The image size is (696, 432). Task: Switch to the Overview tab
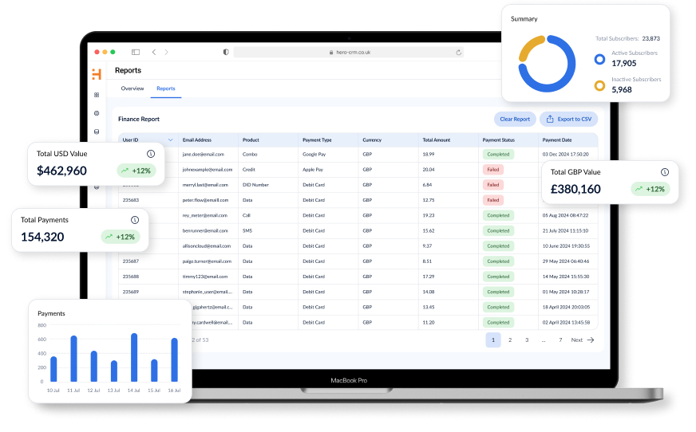click(132, 88)
